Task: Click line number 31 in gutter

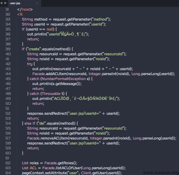Action: pyautogui.click(x=7, y=9)
